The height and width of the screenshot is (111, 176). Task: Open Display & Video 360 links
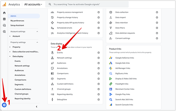(126, 79)
